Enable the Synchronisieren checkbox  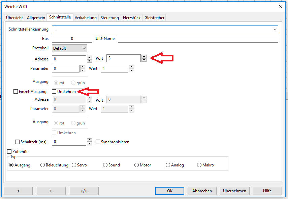click(98, 142)
